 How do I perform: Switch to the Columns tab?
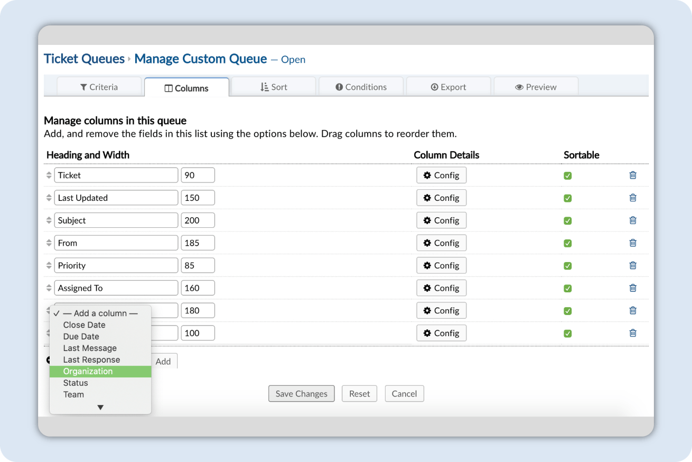coord(186,88)
